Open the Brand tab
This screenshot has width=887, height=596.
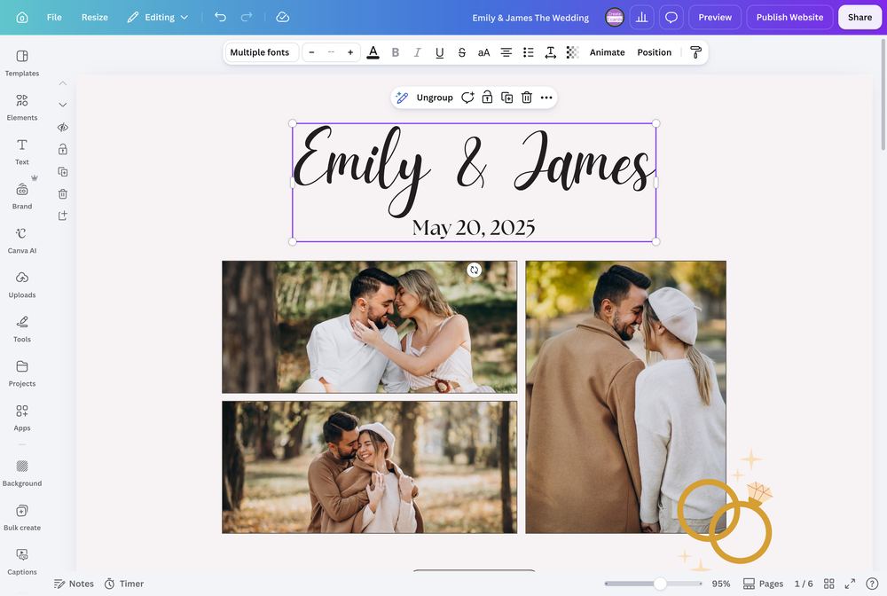coord(22,196)
